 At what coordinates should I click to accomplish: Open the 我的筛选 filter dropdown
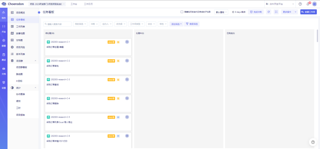click(x=80, y=24)
